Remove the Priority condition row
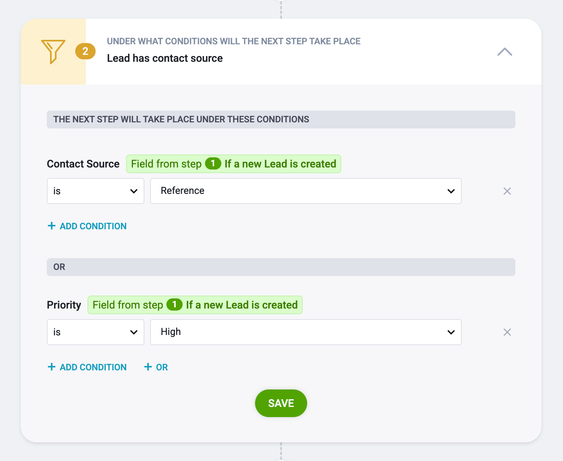 pyautogui.click(x=507, y=332)
